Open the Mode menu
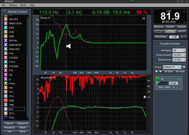Image resolution: width=189 pixels, height=135 pixels. point(23,5)
